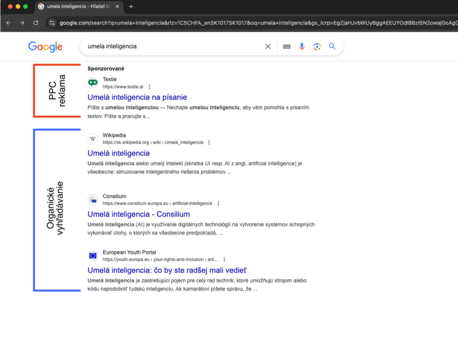Click the 'Consilium' site name
458x338 pixels.
pos(114,196)
